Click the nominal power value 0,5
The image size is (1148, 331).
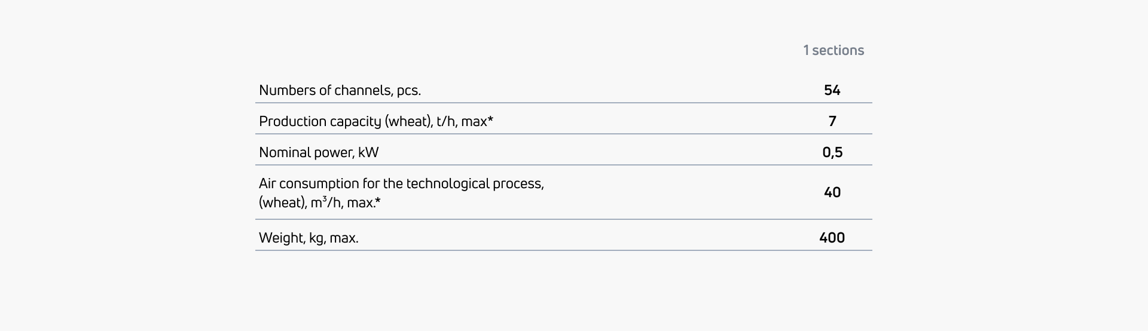832,152
